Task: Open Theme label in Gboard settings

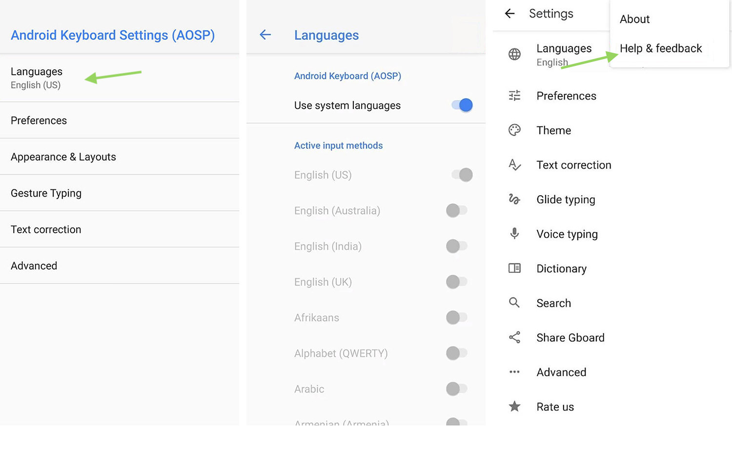Action: coord(553,130)
